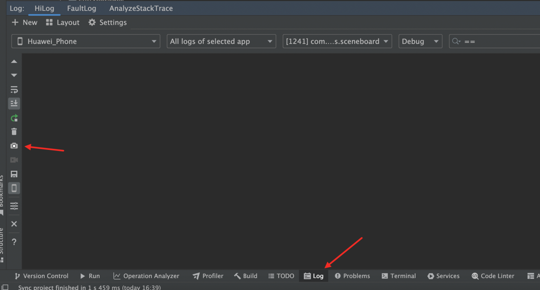The image size is (540, 290).
Task: Click the camera screenshot capture icon
Action: click(x=14, y=146)
